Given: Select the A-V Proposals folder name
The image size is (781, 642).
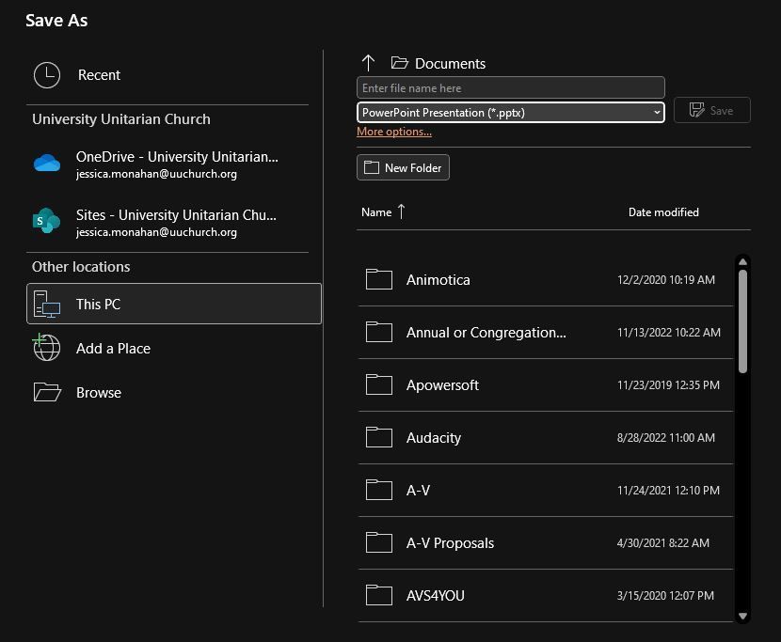Looking at the screenshot, I should [x=450, y=543].
